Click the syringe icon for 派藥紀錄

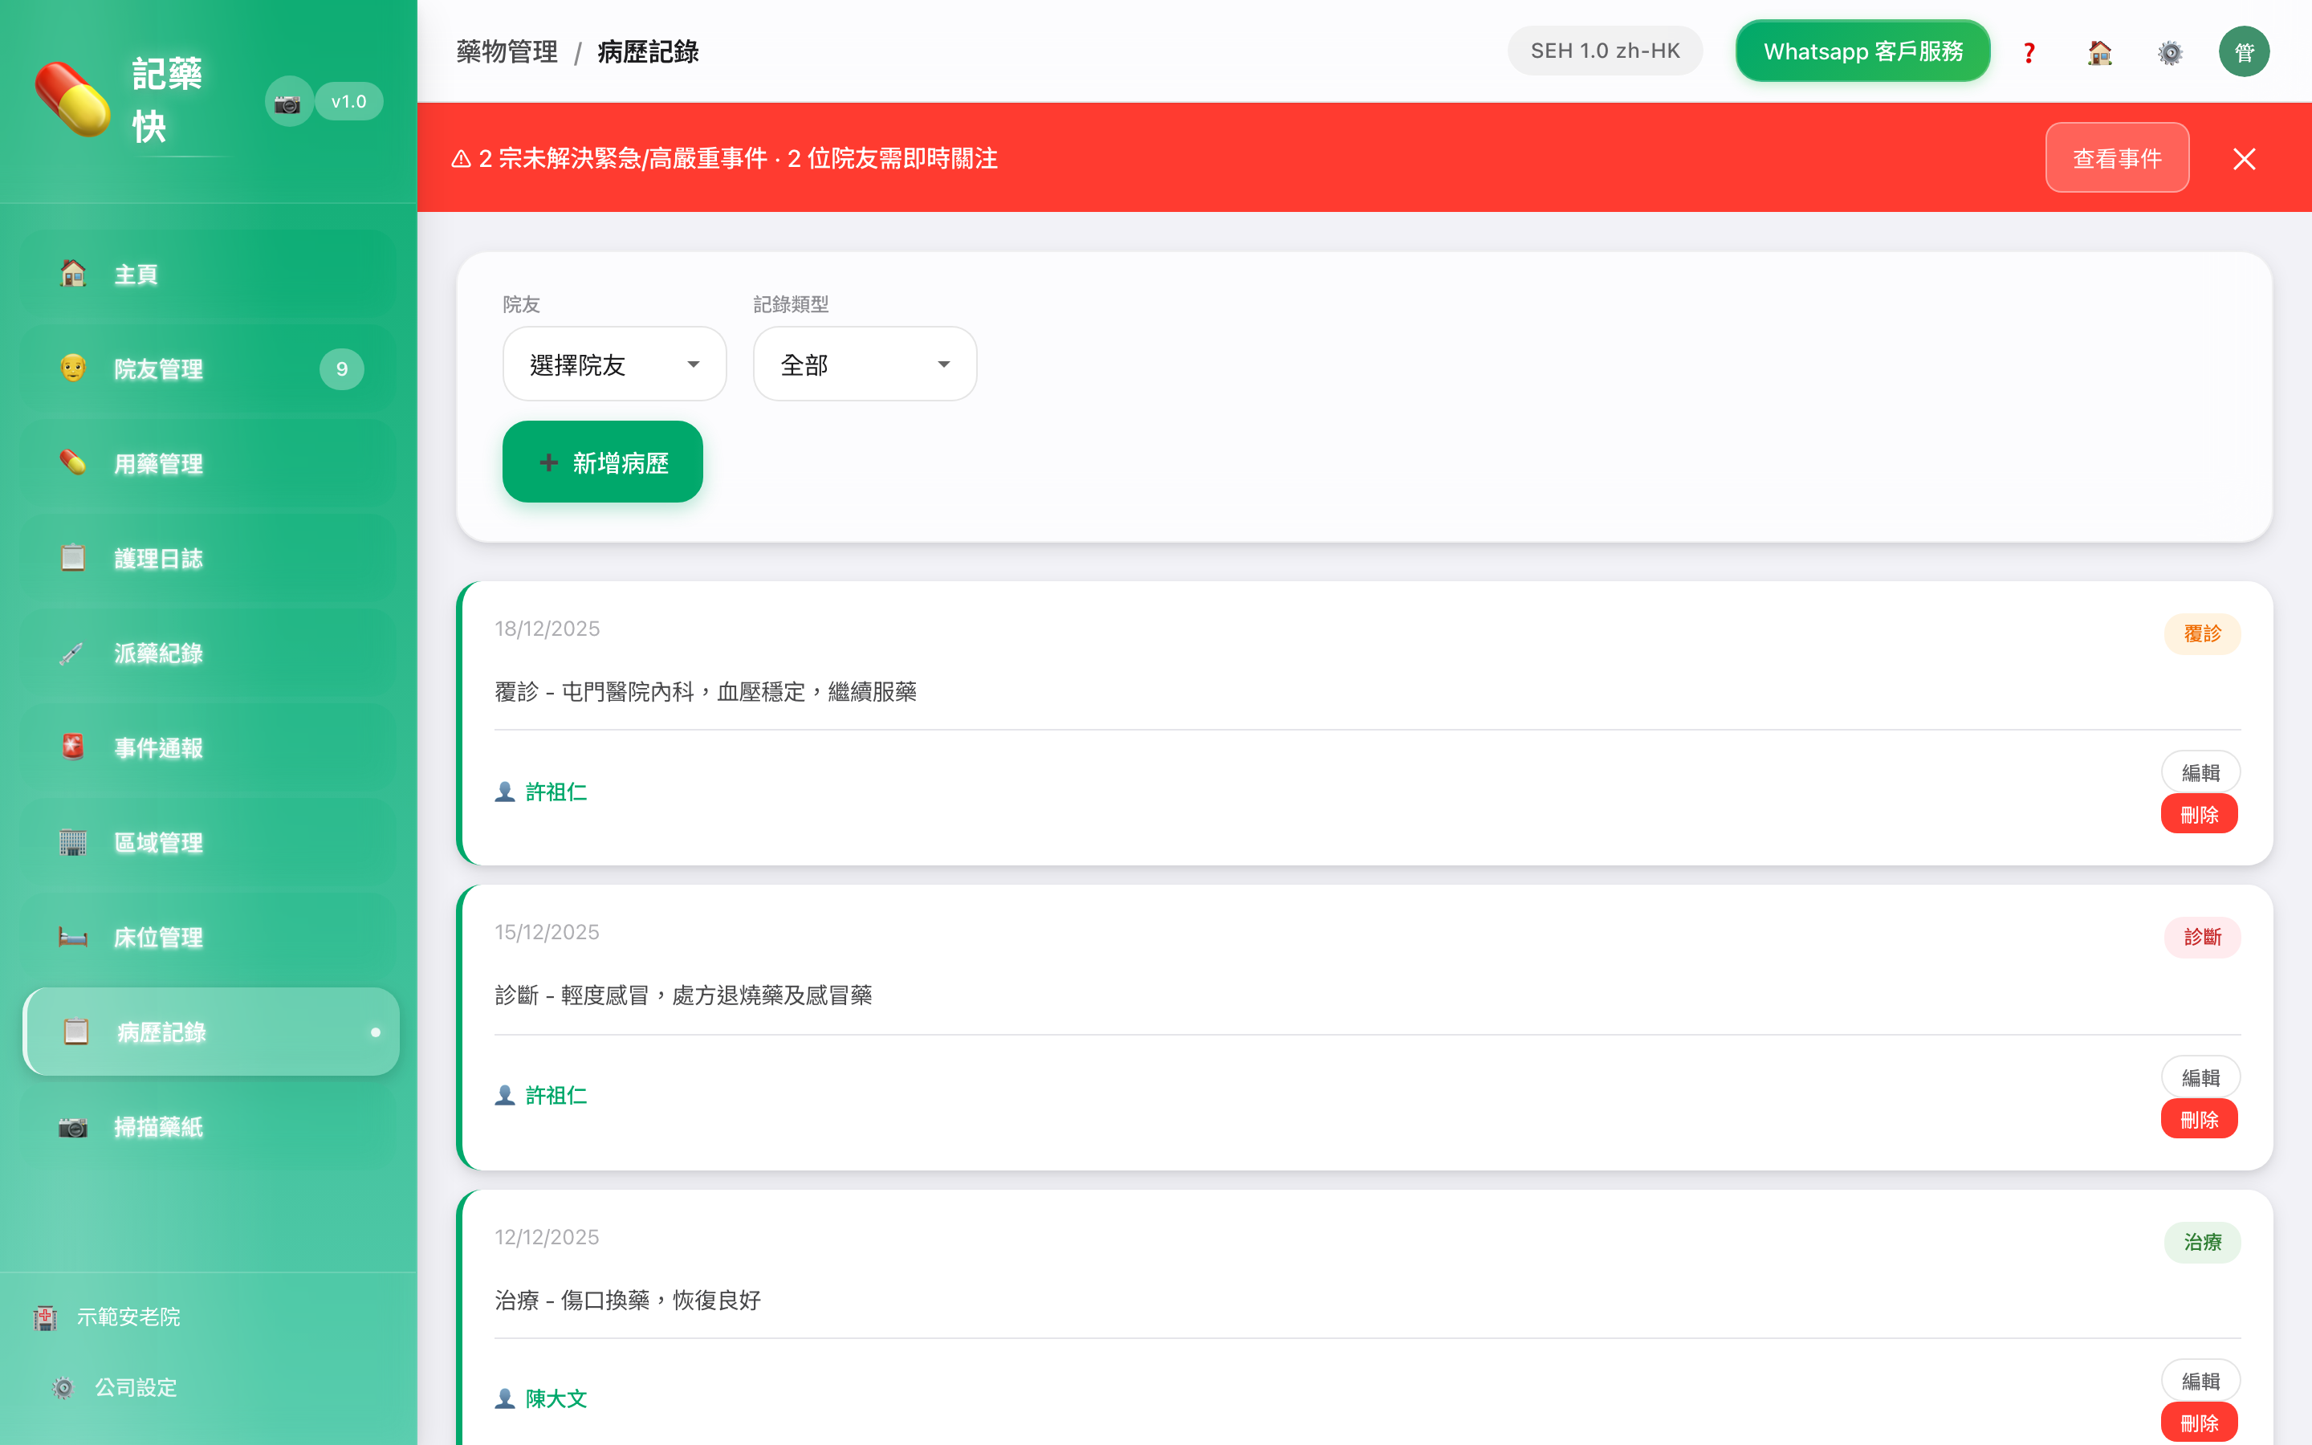(x=72, y=653)
